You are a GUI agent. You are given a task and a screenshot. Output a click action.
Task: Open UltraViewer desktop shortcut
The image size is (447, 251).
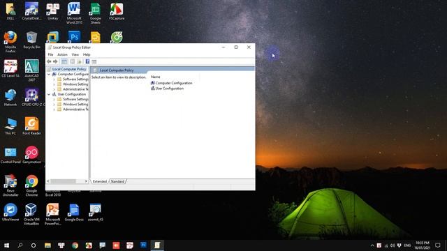pyautogui.click(x=10, y=212)
